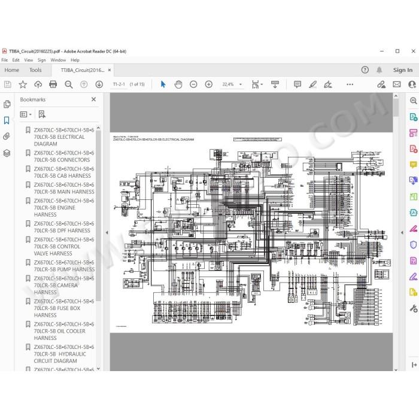
Task: Open the View menu
Action: (x=28, y=60)
